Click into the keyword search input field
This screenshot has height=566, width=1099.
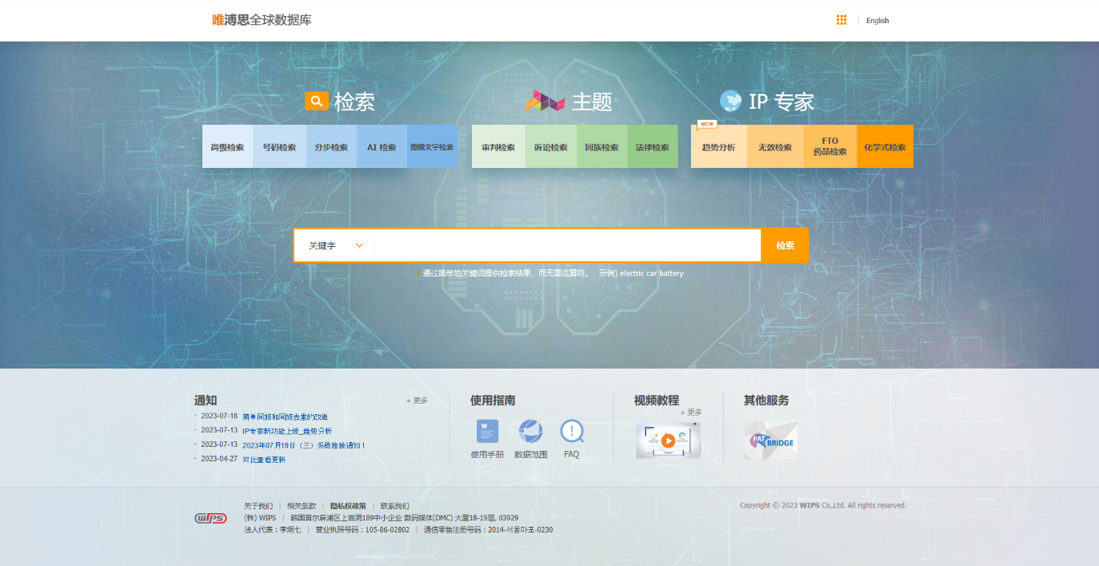tap(566, 245)
